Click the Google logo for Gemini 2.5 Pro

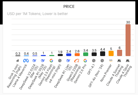(85, 61)
